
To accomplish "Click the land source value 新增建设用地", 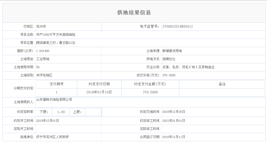I will (172, 51).
